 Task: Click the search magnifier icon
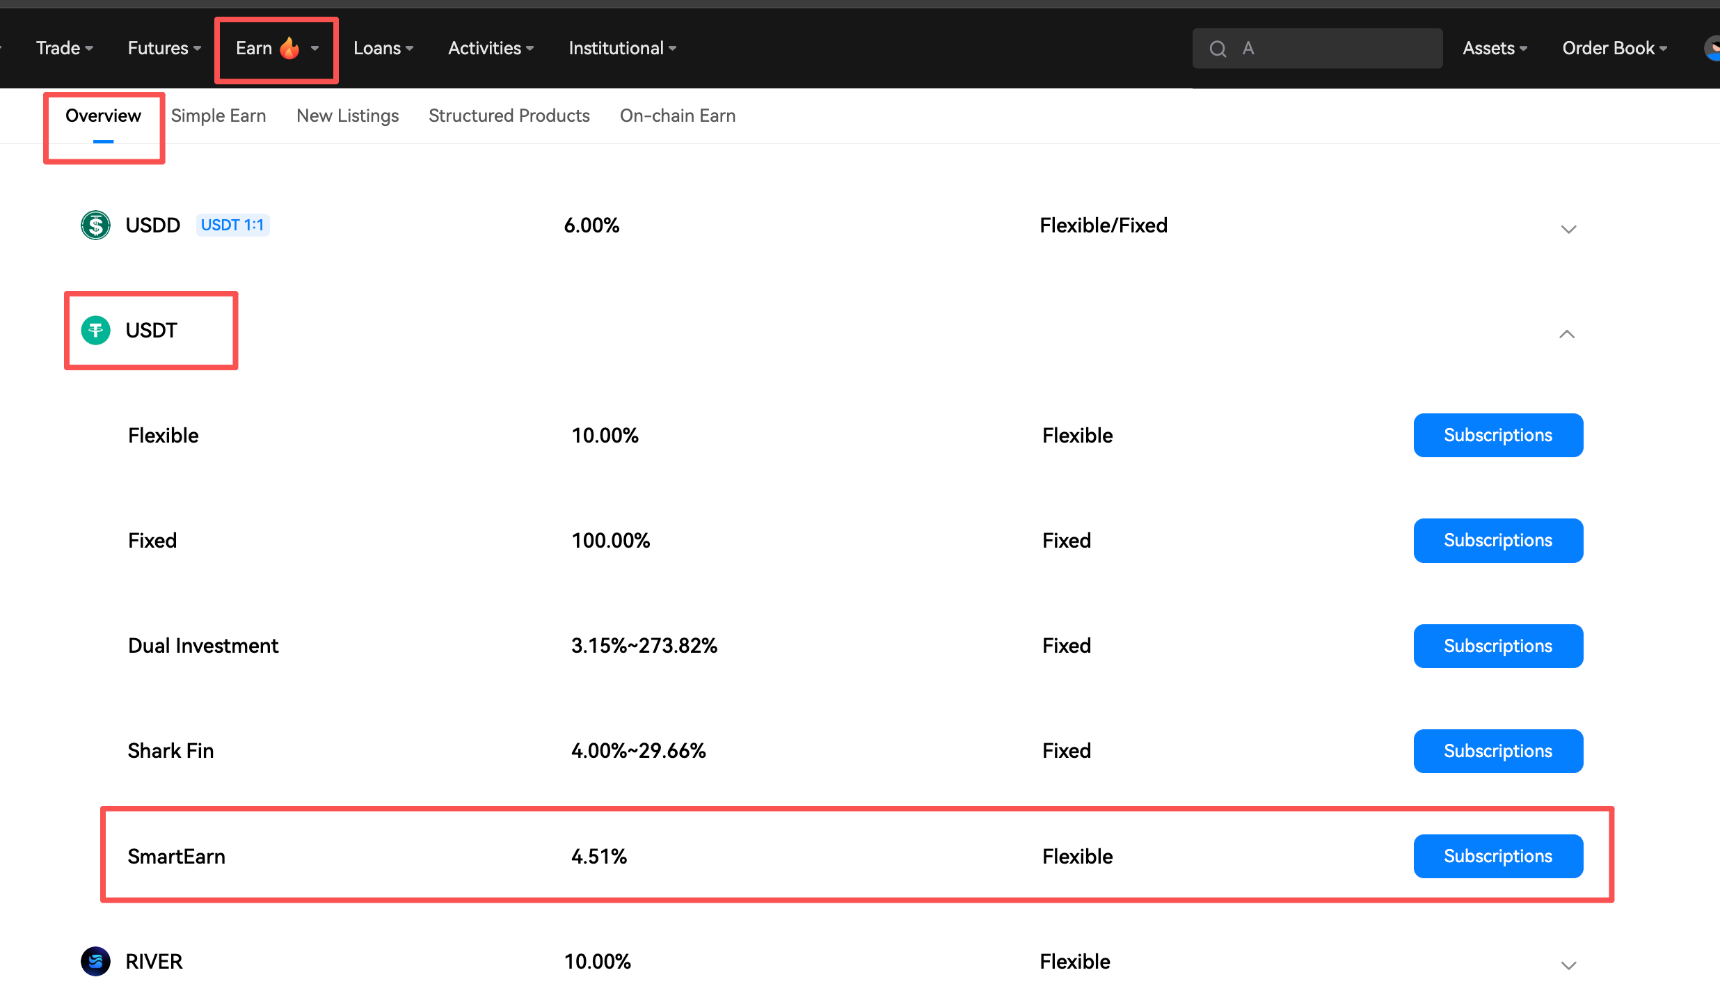[1218, 49]
